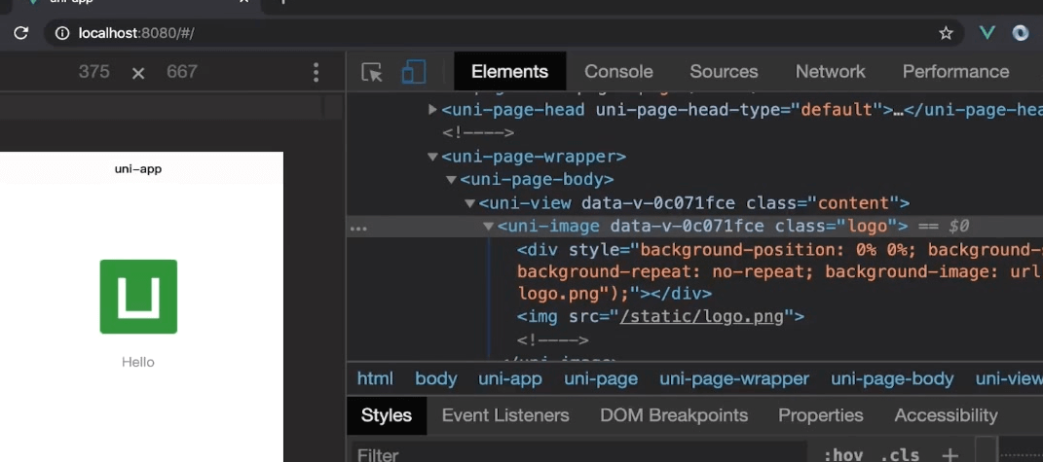Toggle the device toolbar icon
This screenshot has width=1043, height=462.
414,72
